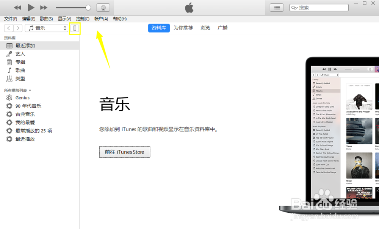Open the 显示(V) menu

(x=64, y=19)
